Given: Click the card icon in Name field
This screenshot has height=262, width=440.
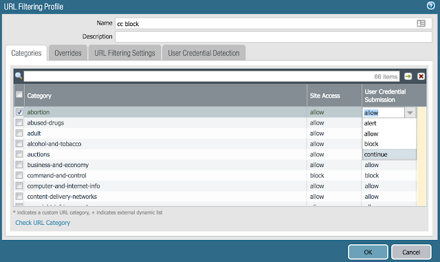Looking at the screenshot, I should click(421, 23).
